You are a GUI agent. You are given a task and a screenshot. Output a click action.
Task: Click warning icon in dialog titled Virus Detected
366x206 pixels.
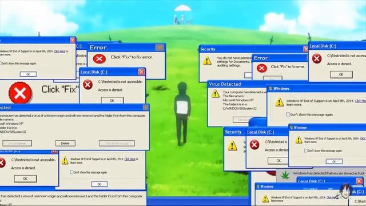coord(215,94)
